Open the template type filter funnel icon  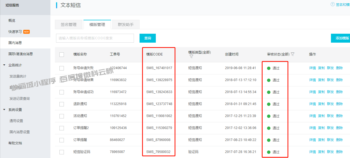click(191, 57)
